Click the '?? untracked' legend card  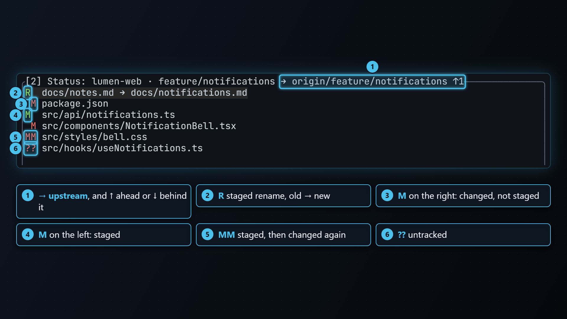(463, 235)
